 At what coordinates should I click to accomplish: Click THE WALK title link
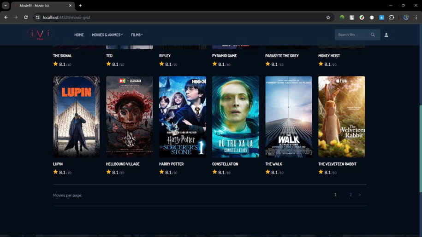(273, 164)
